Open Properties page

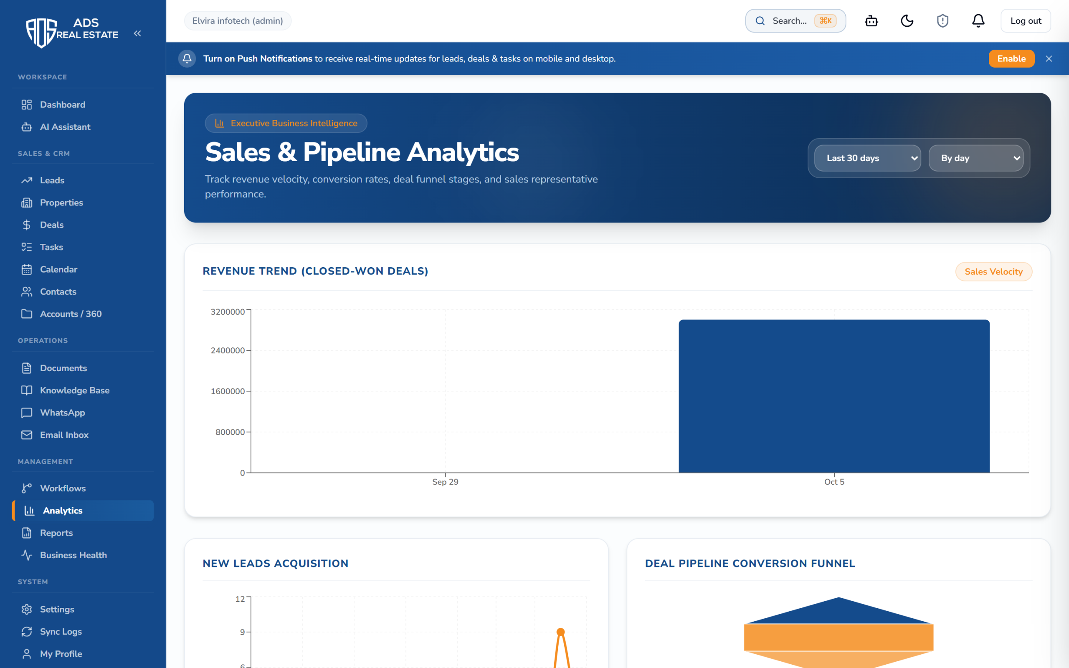pyautogui.click(x=83, y=203)
